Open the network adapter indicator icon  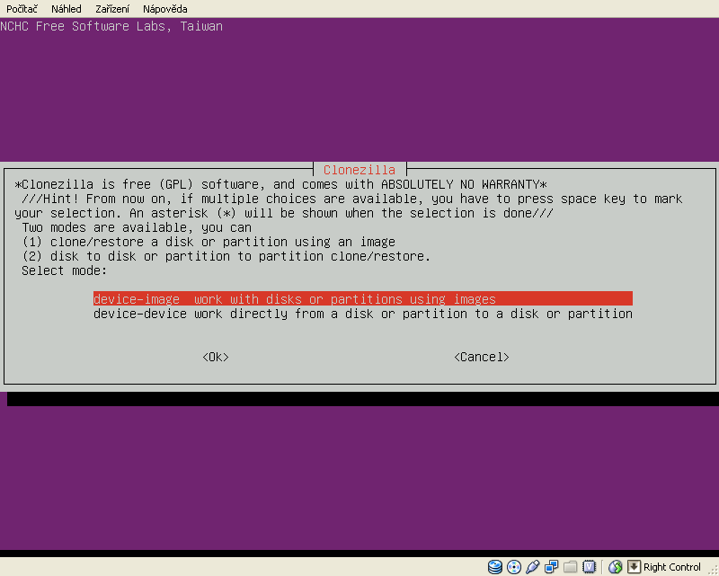(x=551, y=567)
